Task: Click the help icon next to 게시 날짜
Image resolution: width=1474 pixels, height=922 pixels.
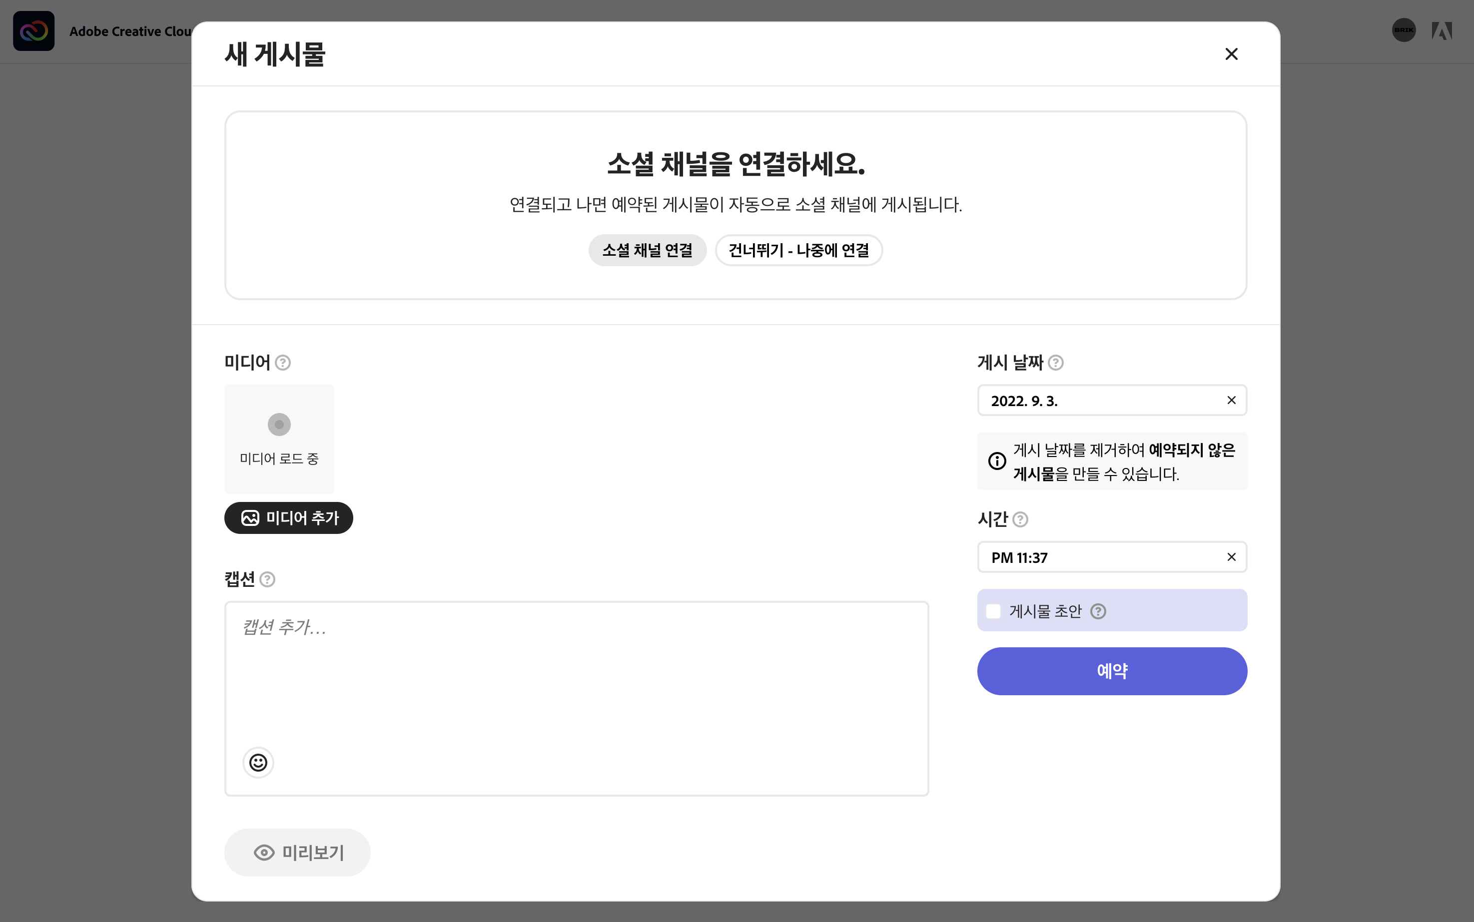Action: (x=1056, y=363)
